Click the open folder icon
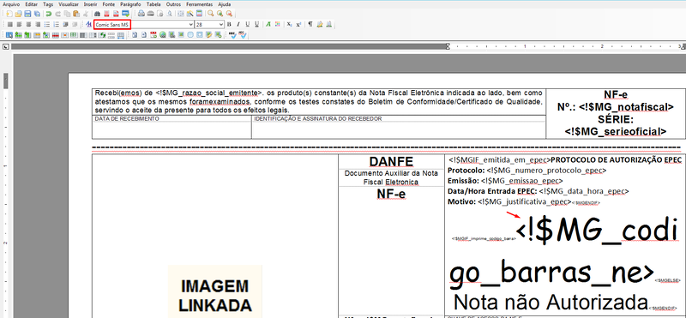Viewport: 686px width, 318px height. coord(18,14)
